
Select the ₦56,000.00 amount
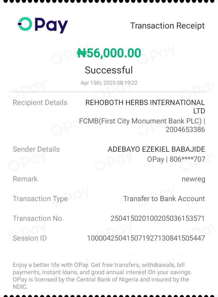[x=109, y=53]
